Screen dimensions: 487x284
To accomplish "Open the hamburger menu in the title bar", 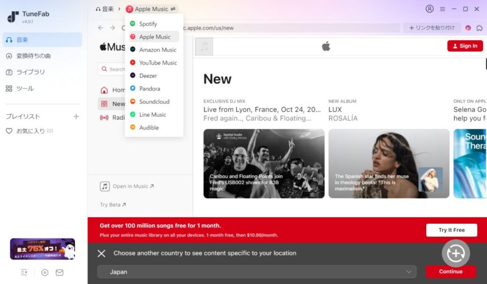I will pyautogui.click(x=443, y=9).
